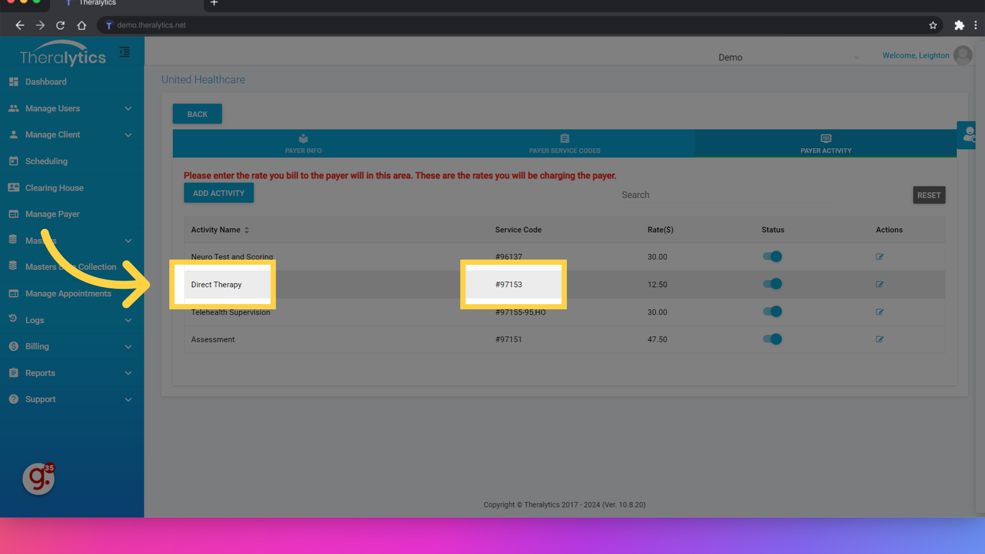
Task: Click the Add Activity button
Action: click(218, 193)
